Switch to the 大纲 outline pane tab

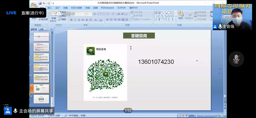tap(41, 29)
